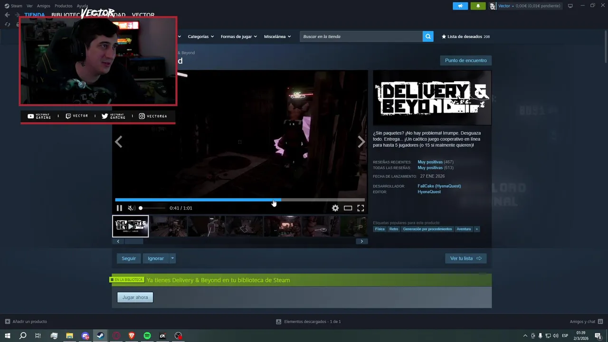Open recent reviews Muy positivas link

430,162
